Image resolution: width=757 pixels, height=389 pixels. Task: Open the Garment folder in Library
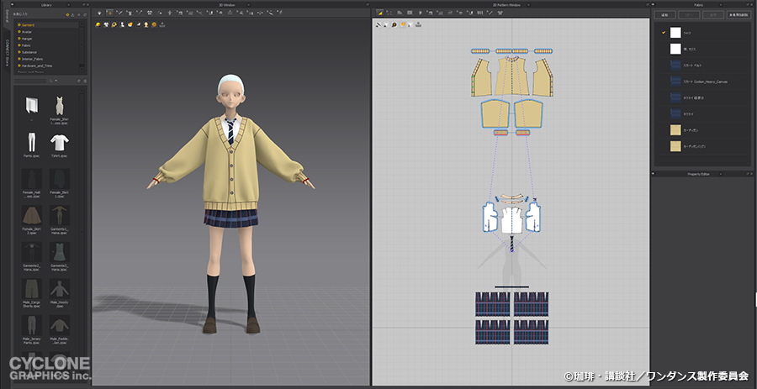click(28, 25)
